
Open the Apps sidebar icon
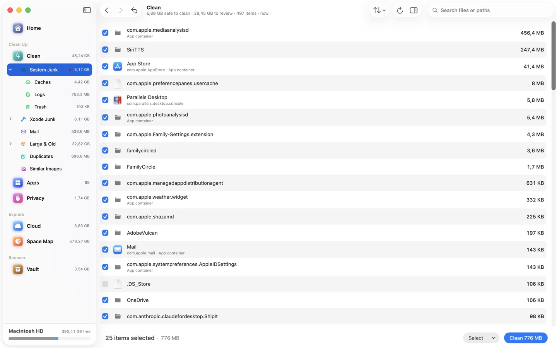(x=18, y=183)
